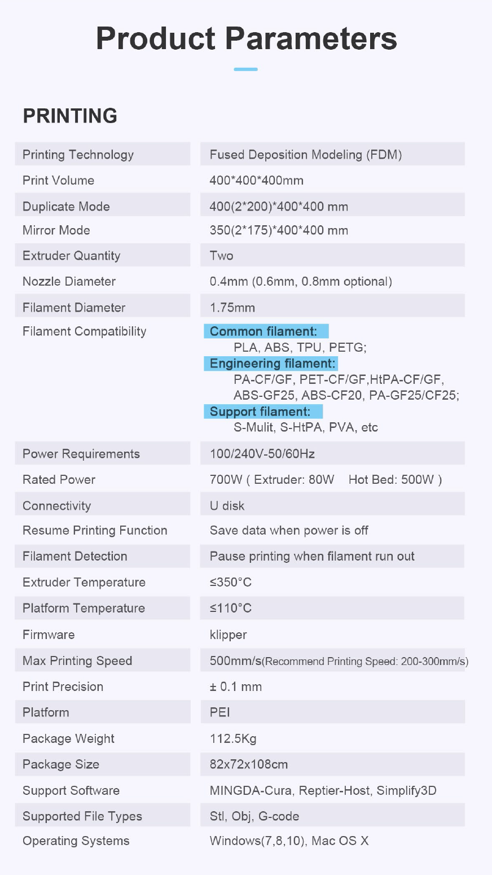Select the Nozzle Diameter value text
This screenshot has height=875, width=492.
[300, 282]
